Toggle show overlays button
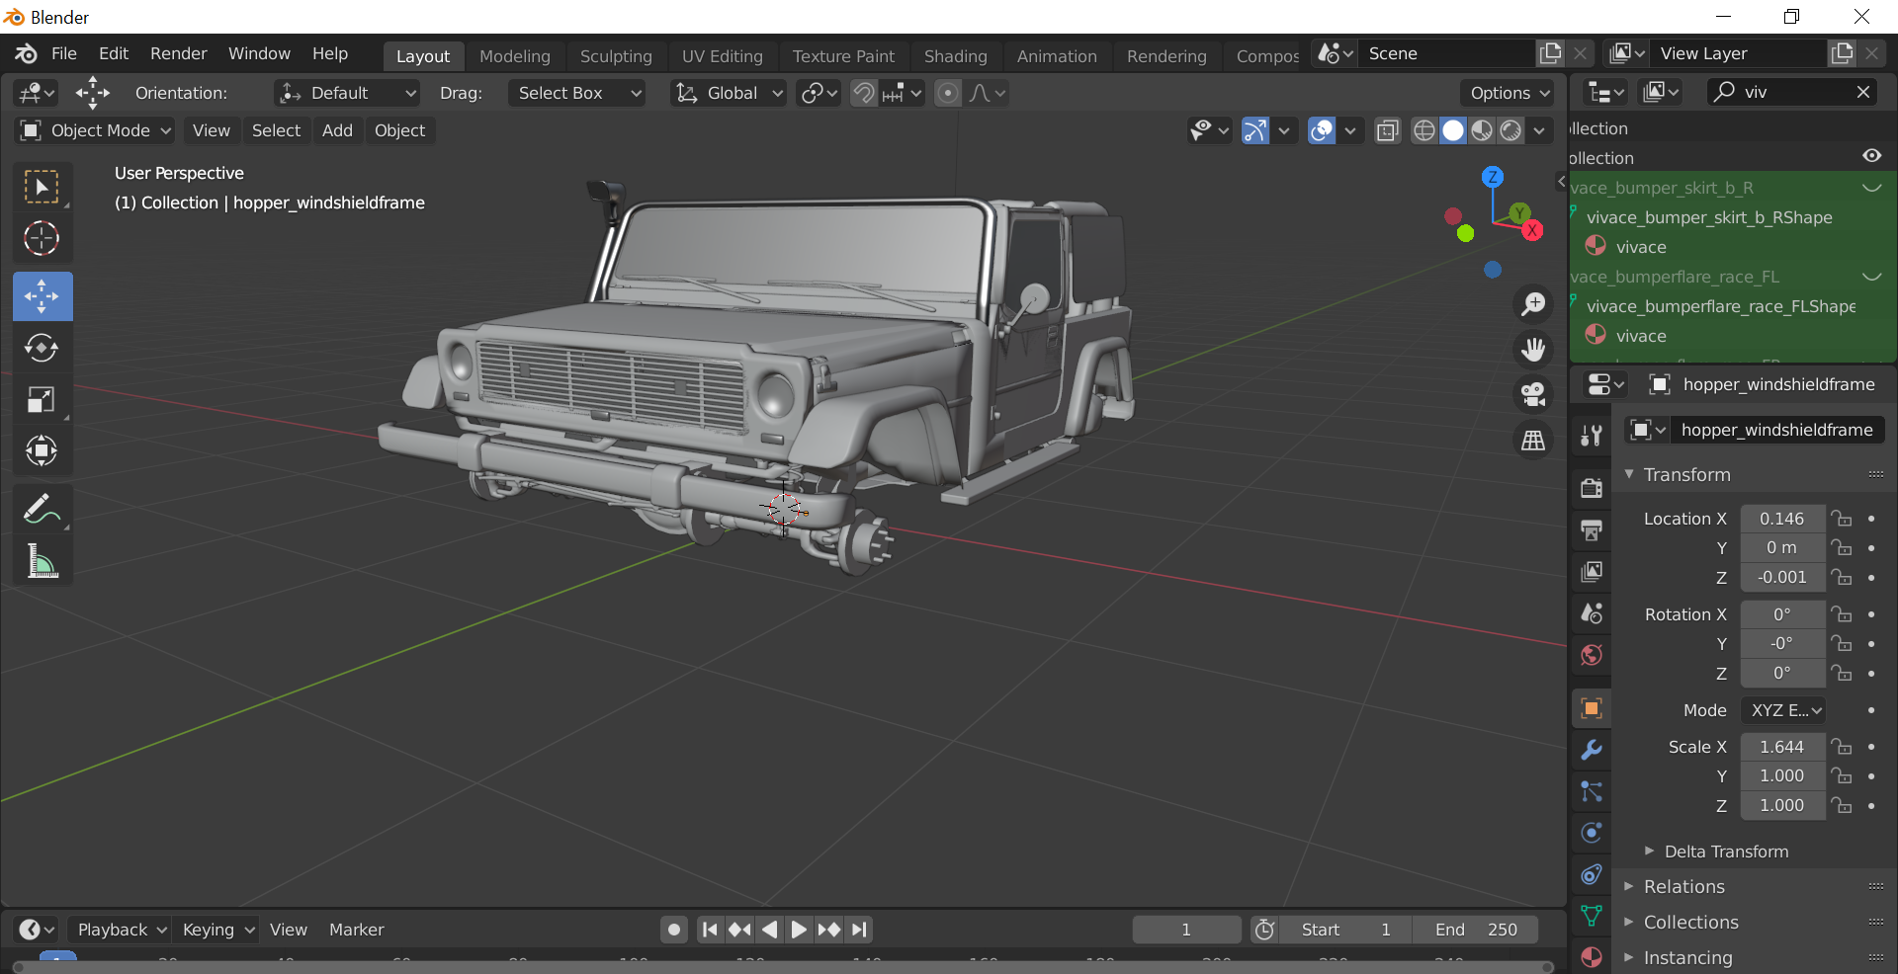The height and width of the screenshot is (974, 1898). (x=1322, y=130)
